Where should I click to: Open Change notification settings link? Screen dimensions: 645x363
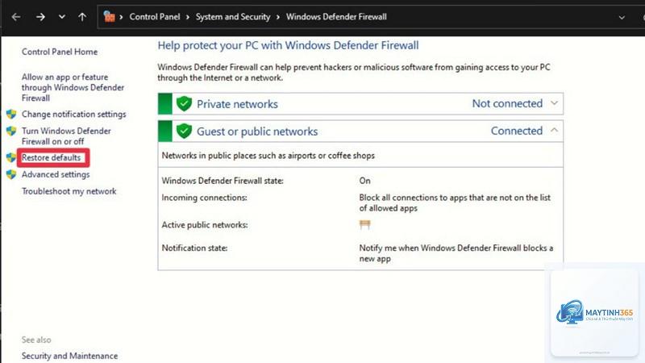coord(74,114)
